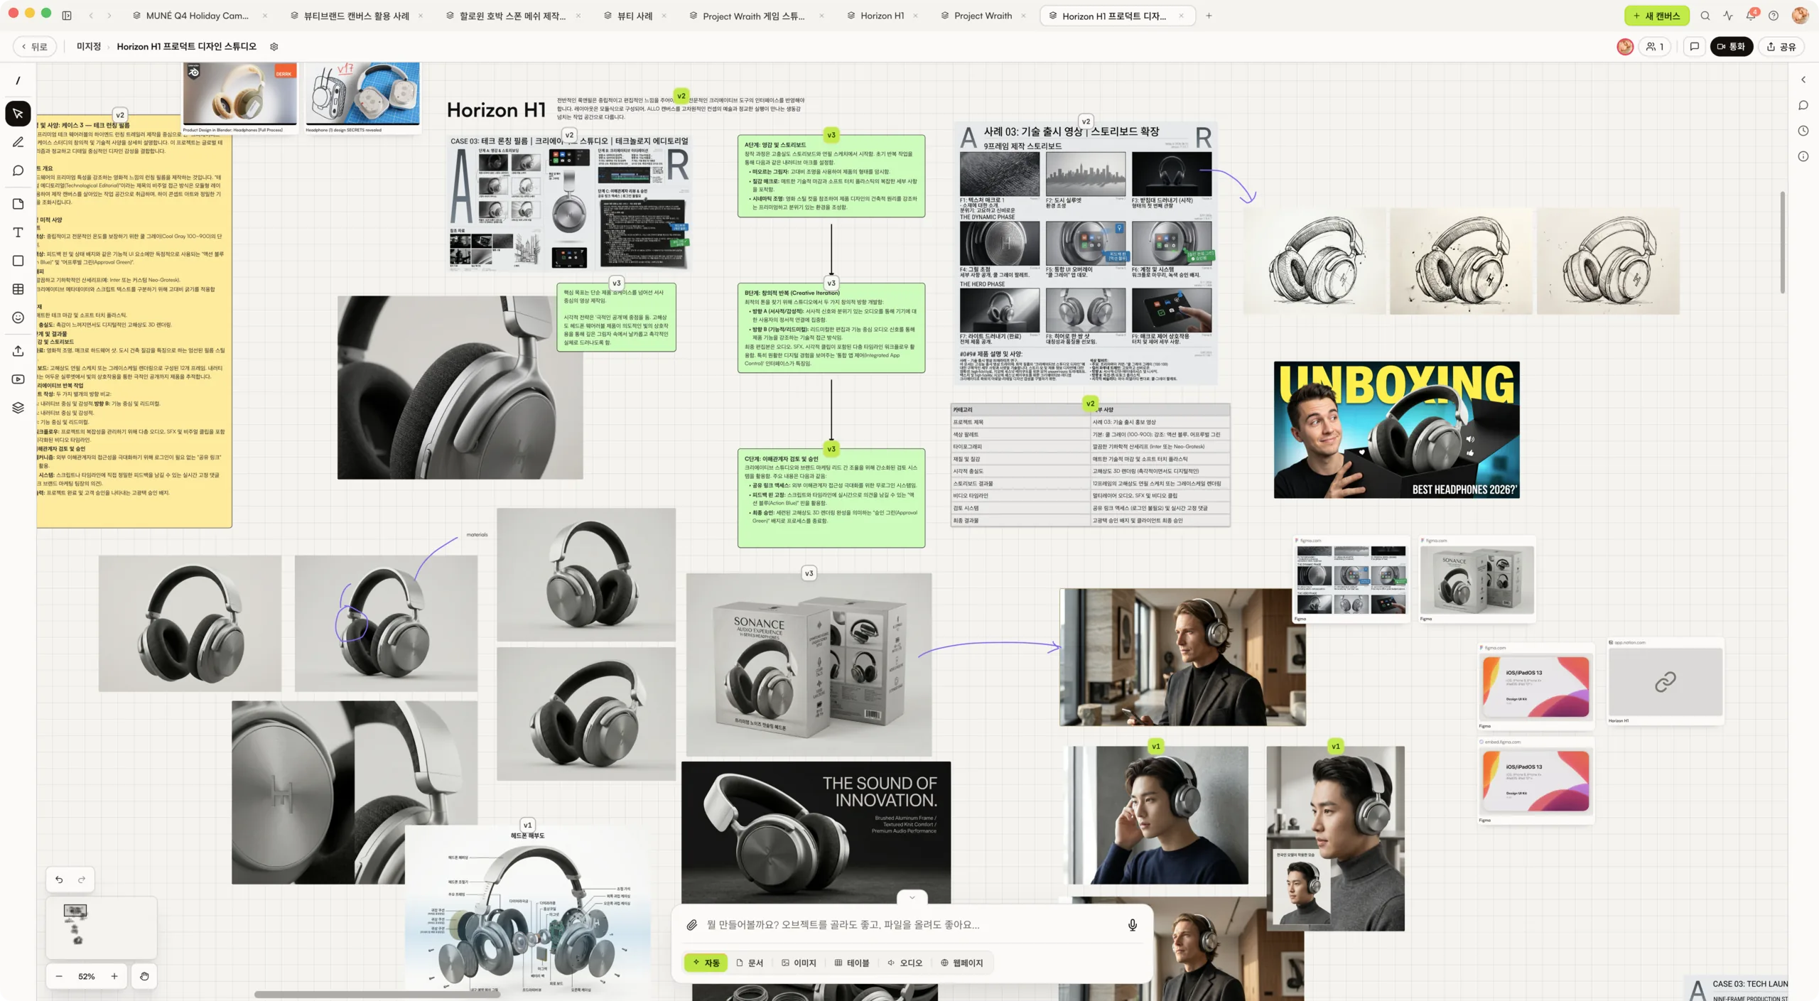The image size is (1819, 1001).
Task: Click the 52% zoom level
Action: pyautogui.click(x=87, y=977)
